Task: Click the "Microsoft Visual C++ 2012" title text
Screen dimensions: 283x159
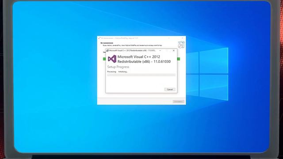Action: point(138,57)
